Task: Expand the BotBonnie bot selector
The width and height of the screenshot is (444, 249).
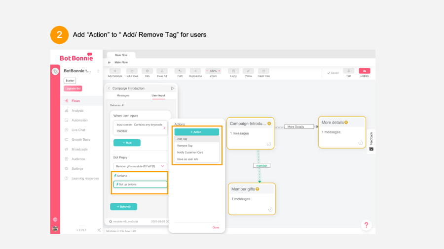Action: [x=98, y=71]
